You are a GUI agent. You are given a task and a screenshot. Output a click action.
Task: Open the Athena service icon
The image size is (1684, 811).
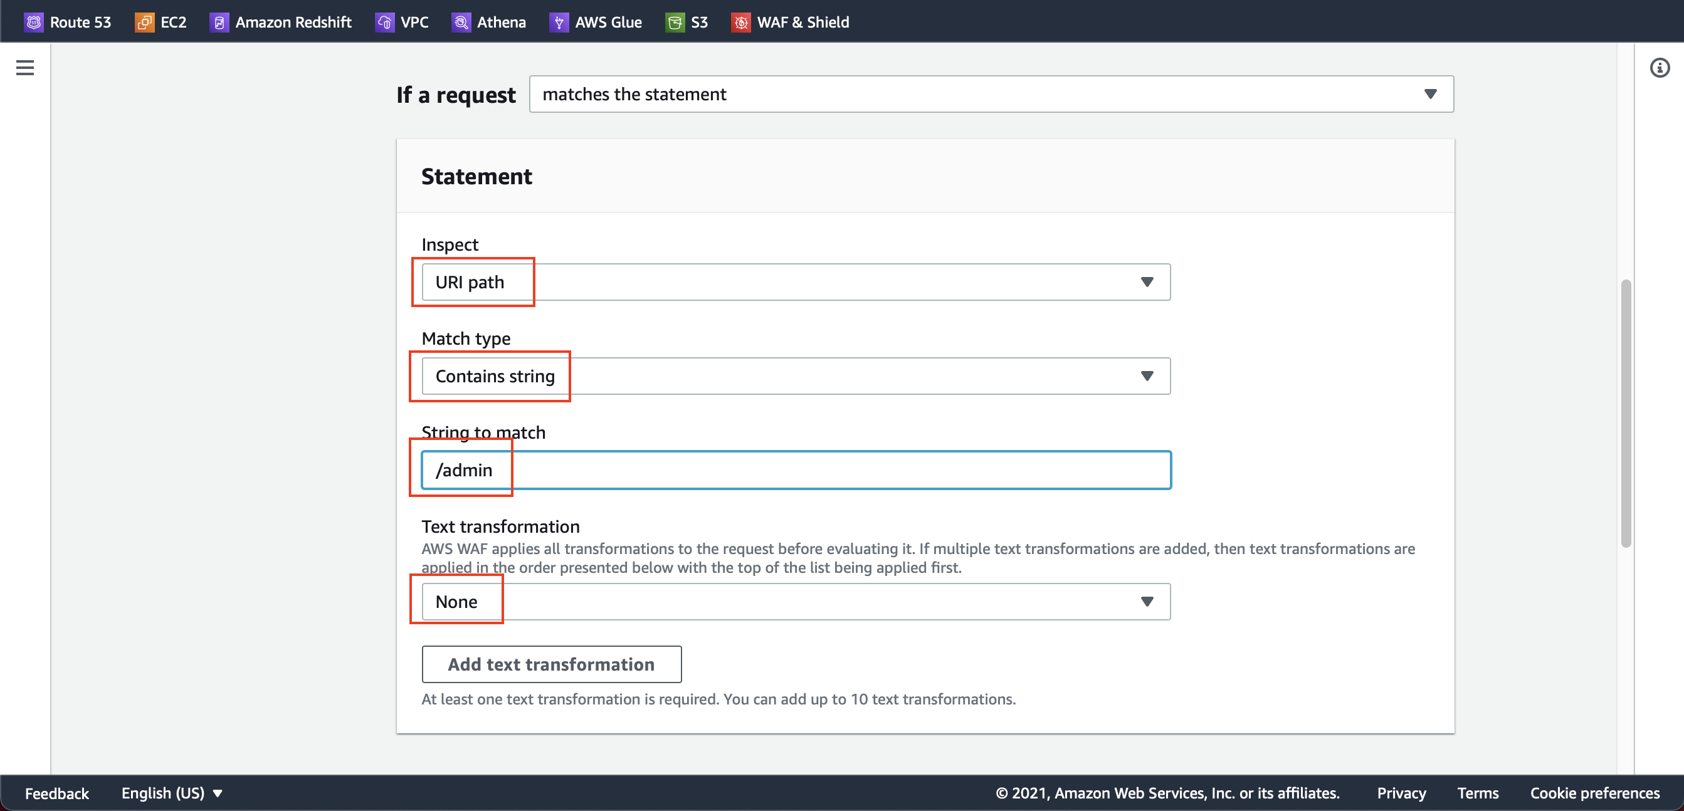pos(461,22)
